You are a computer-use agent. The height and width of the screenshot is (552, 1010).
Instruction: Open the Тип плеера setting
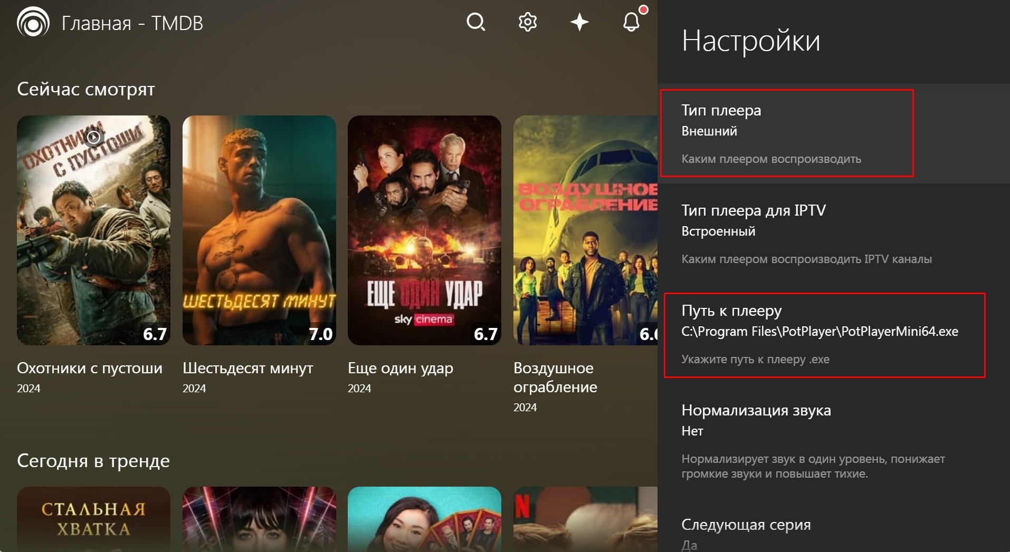click(x=834, y=133)
